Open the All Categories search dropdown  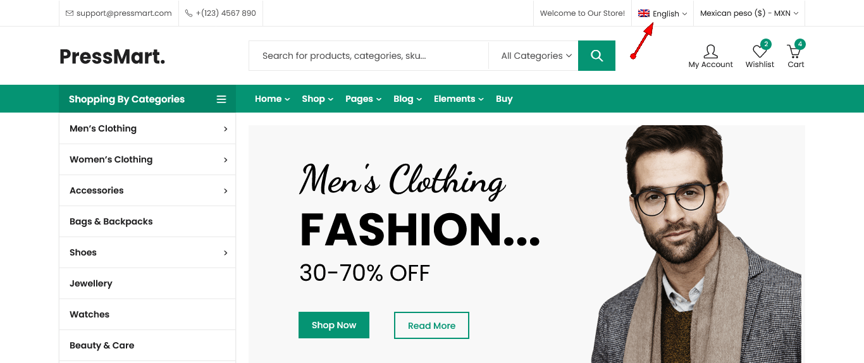(x=536, y=56)
